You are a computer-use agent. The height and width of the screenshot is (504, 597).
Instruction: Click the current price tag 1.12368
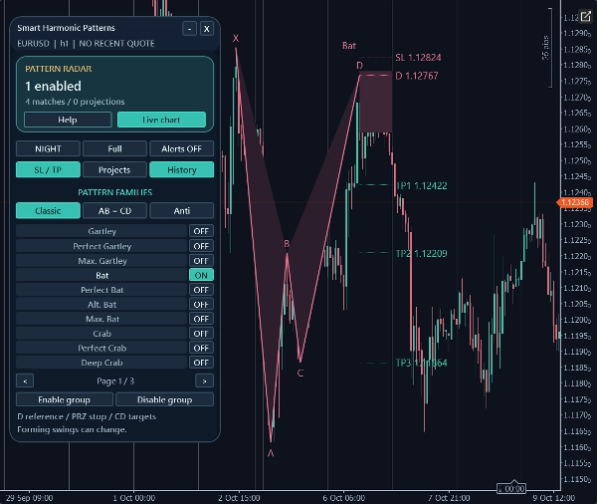[575, 202]
